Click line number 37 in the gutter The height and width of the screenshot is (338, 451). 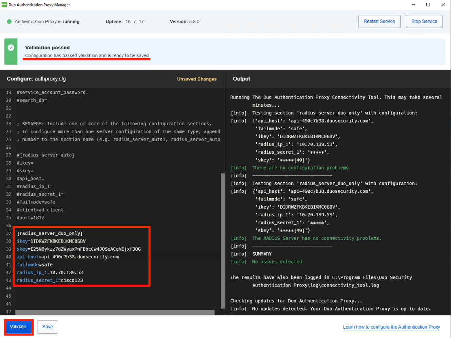[8, 233]
